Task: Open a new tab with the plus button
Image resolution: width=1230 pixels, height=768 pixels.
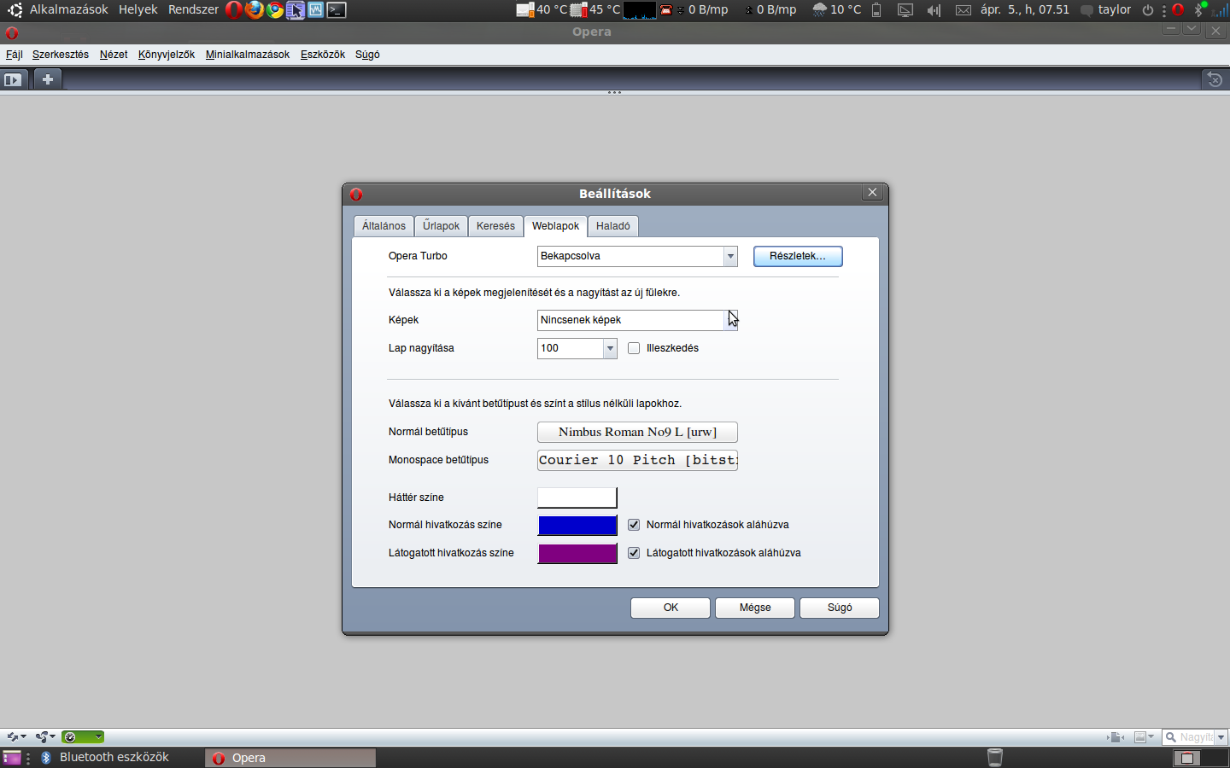Action: pyautogui.click(x=48, y=79)
